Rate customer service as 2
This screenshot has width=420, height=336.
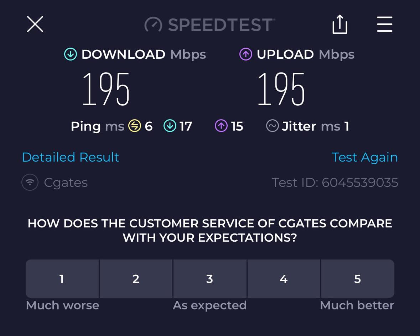(136, 278)
